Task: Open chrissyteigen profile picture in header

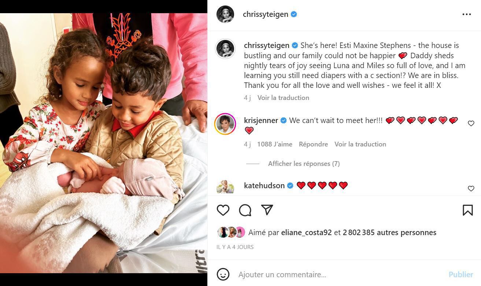Action: [x=225, y=14]
